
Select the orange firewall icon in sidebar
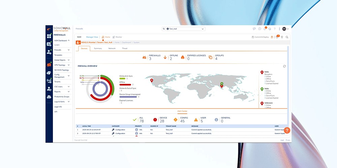click(49, 65)
